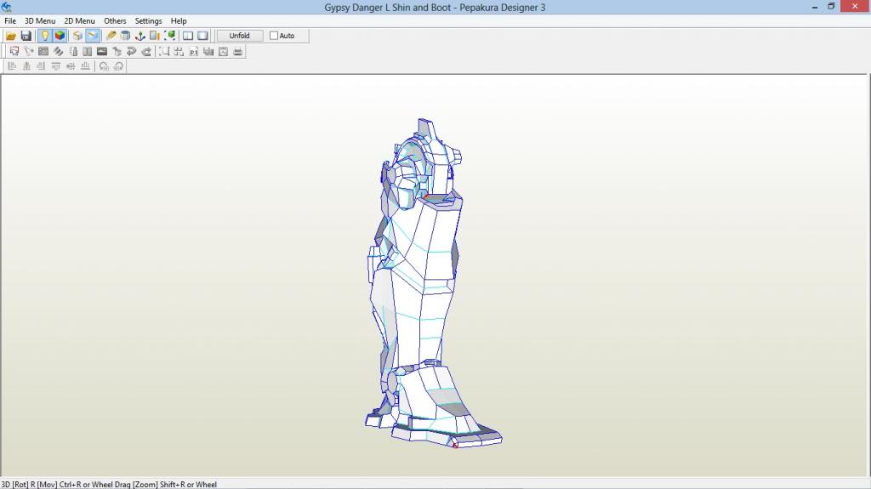Screen dimensions: 871x489
Task: Toggle the light bulb lighting button
Action: pos(44,36)
